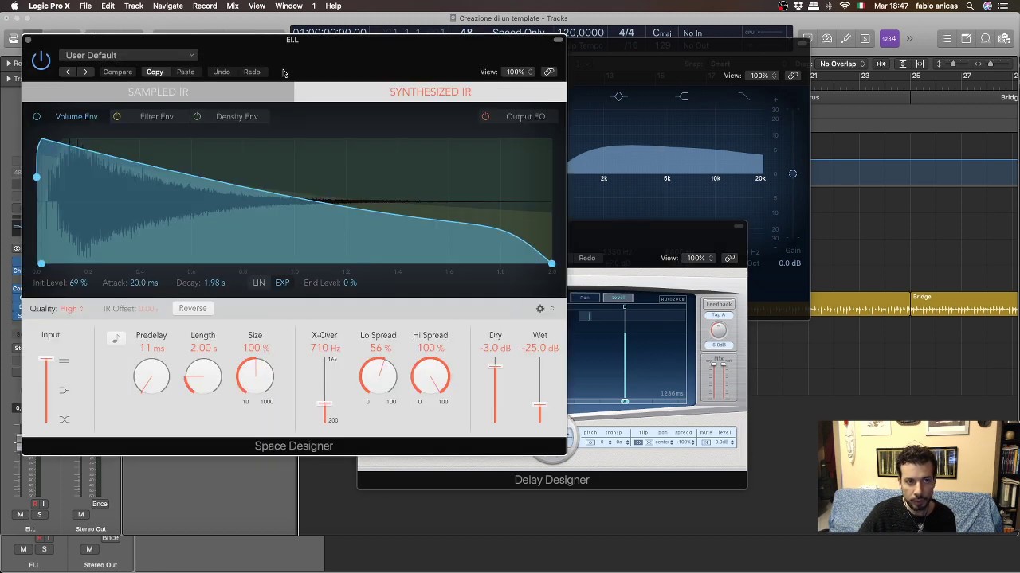Click Compare in Space Designer header
Screen dimensions: 1020x573
click(117, 72)
